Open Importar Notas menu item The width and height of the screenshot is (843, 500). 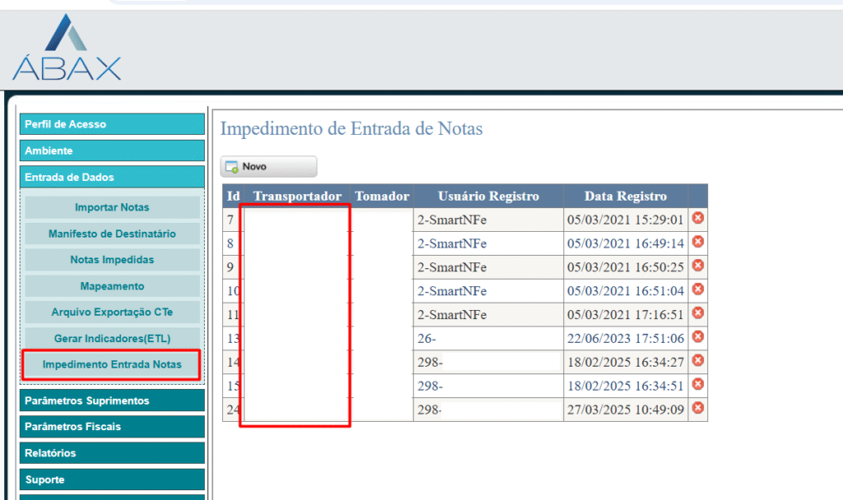click(112, 207)
